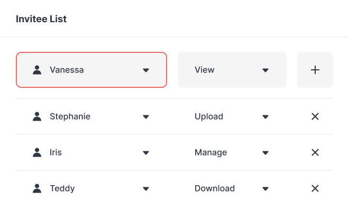Open the Manage permission dropdown arrow

(265, 152)
